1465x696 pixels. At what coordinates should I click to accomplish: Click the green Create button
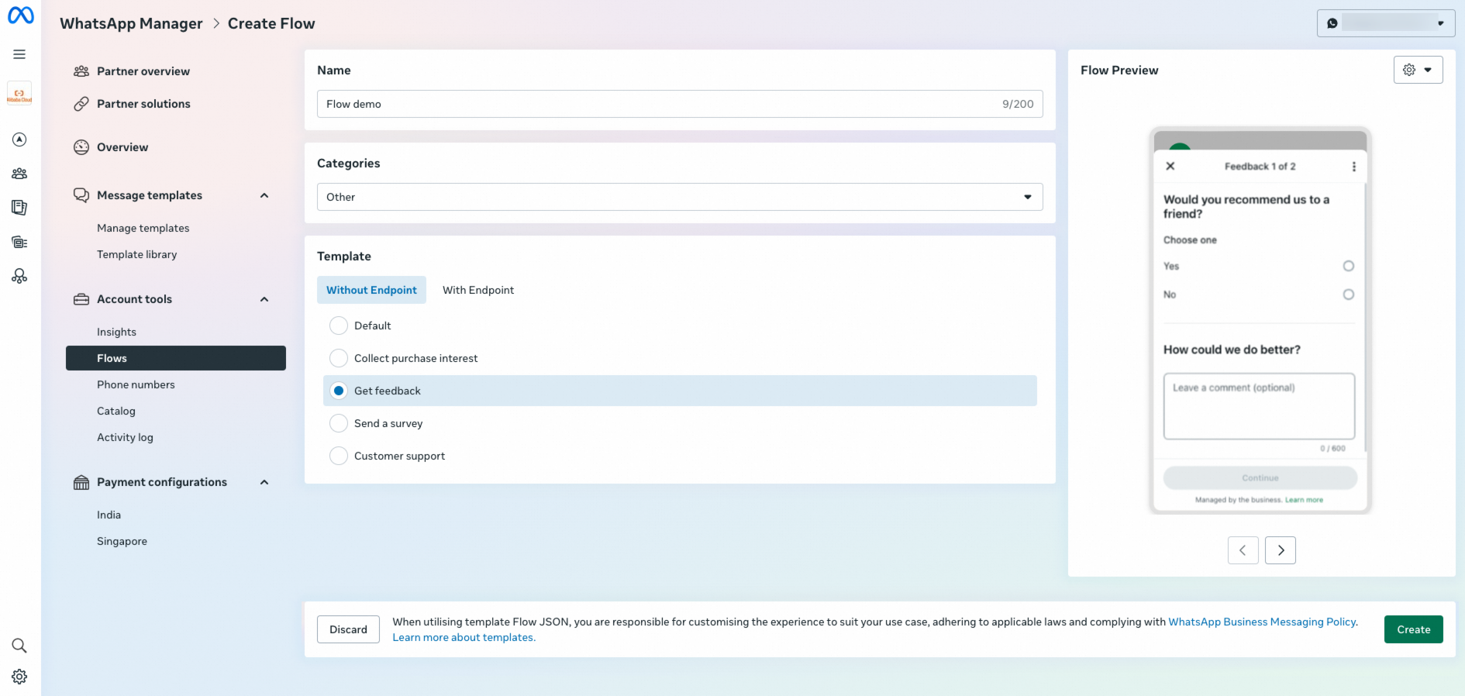click(1413, 629)
